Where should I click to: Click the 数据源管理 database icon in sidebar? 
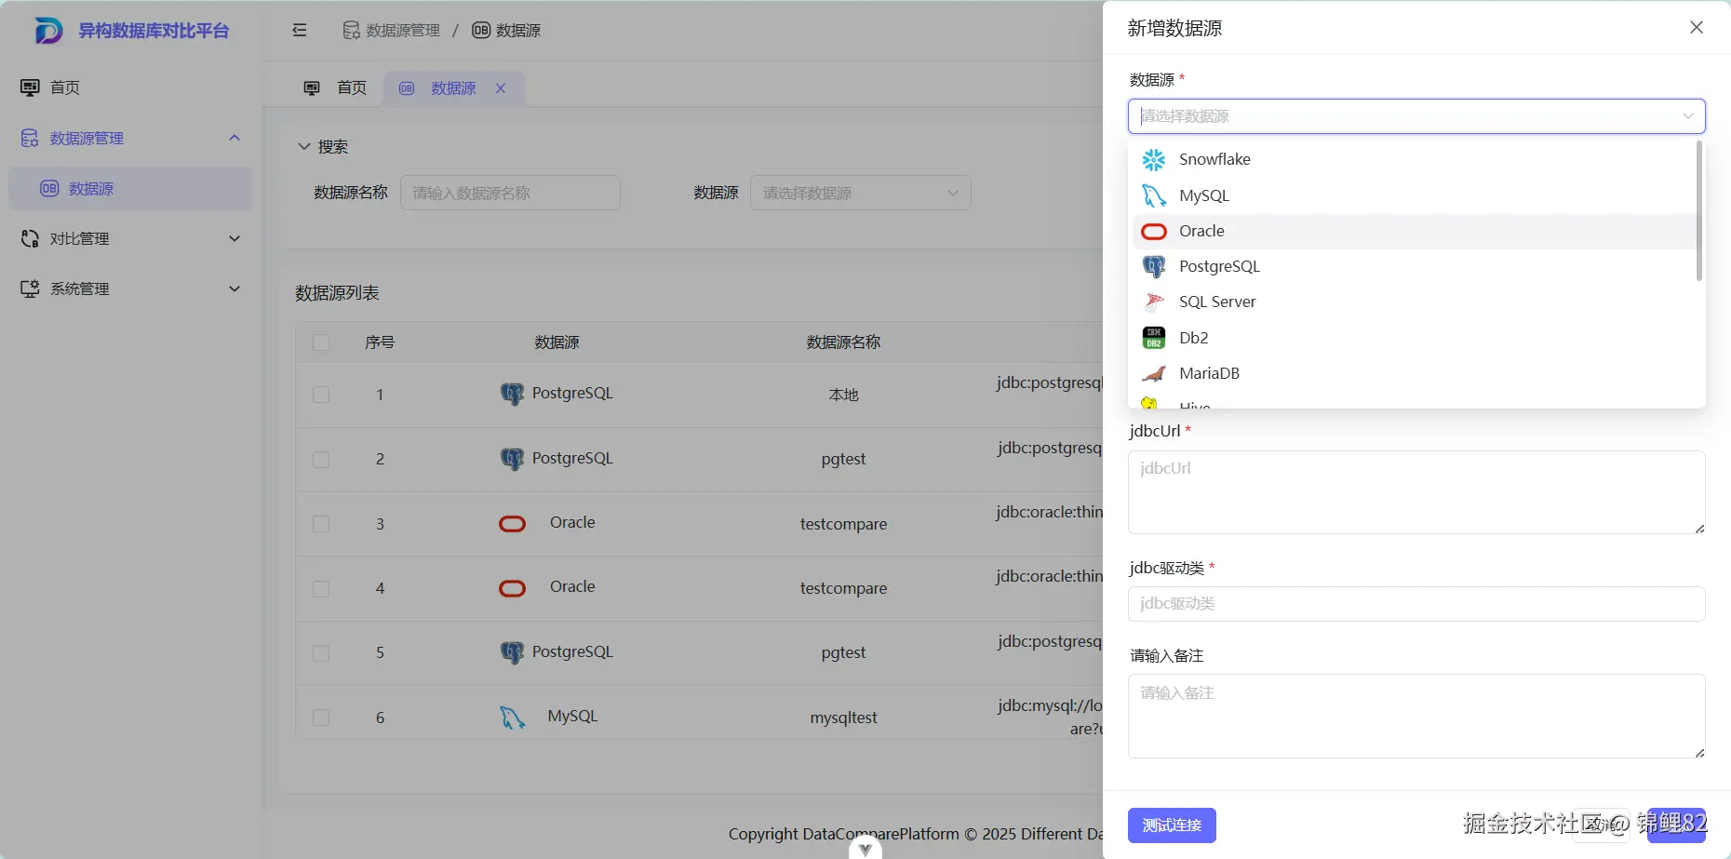(30, 139)
